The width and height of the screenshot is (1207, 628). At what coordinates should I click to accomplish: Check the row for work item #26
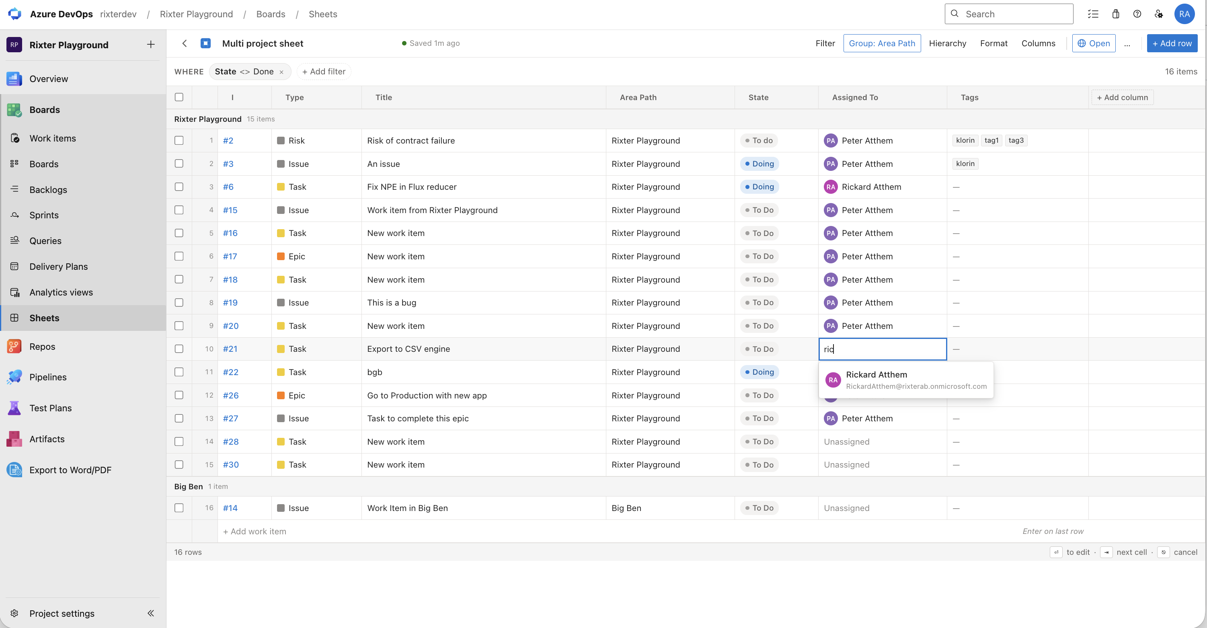[x=179, y=395]
